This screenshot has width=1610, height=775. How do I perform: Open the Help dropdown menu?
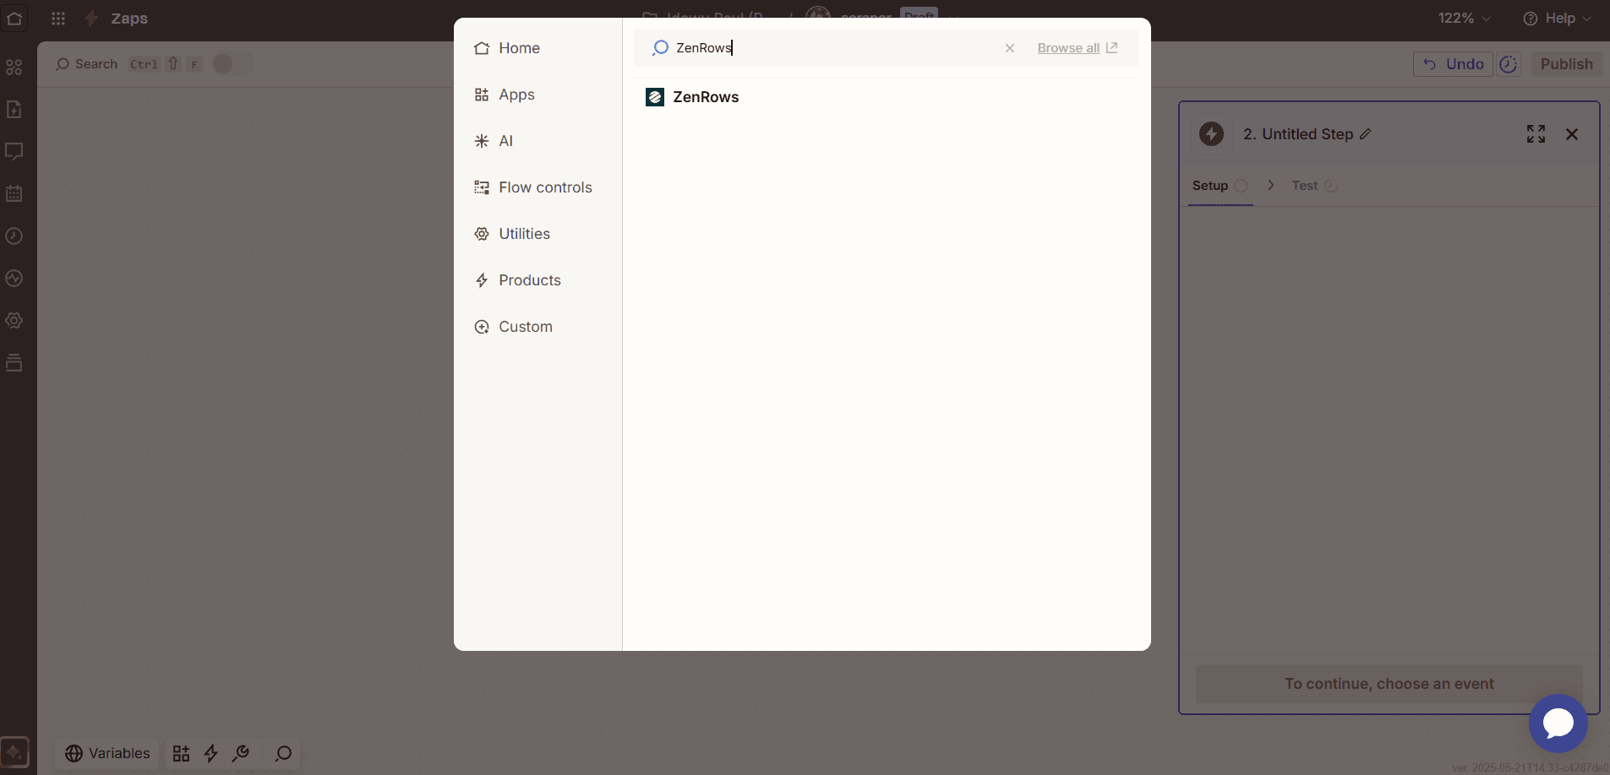coord(1557,18)
